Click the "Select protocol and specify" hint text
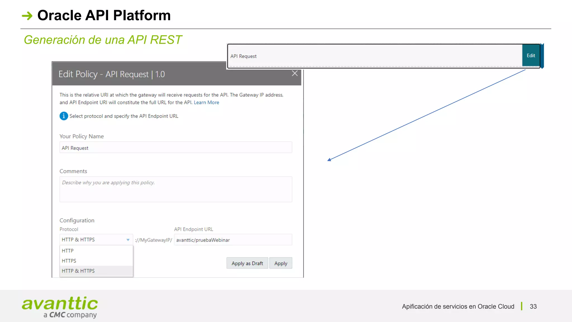 124,116
